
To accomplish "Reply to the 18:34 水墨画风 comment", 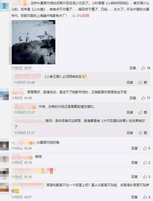I will (135, 148).
